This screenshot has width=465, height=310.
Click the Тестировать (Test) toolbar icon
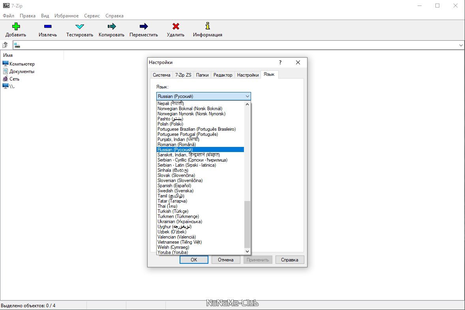click(79, 26)
